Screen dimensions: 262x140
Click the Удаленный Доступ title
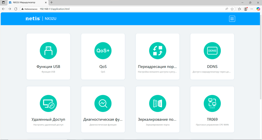tap(48, 119)
